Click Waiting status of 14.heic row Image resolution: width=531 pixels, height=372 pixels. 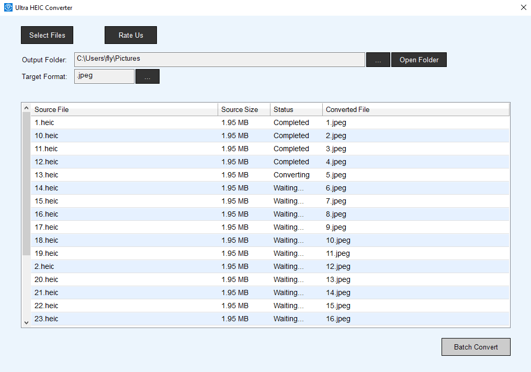(x=289, y=188)
